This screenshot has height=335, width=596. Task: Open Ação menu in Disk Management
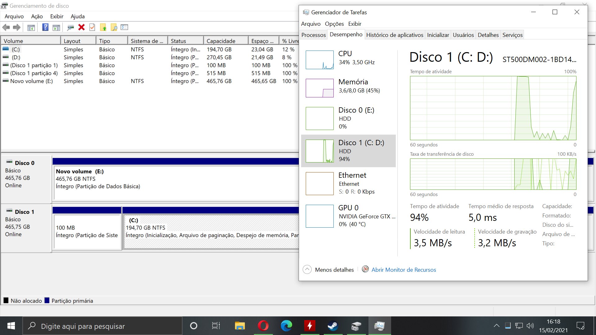click(x=37, y=16)
